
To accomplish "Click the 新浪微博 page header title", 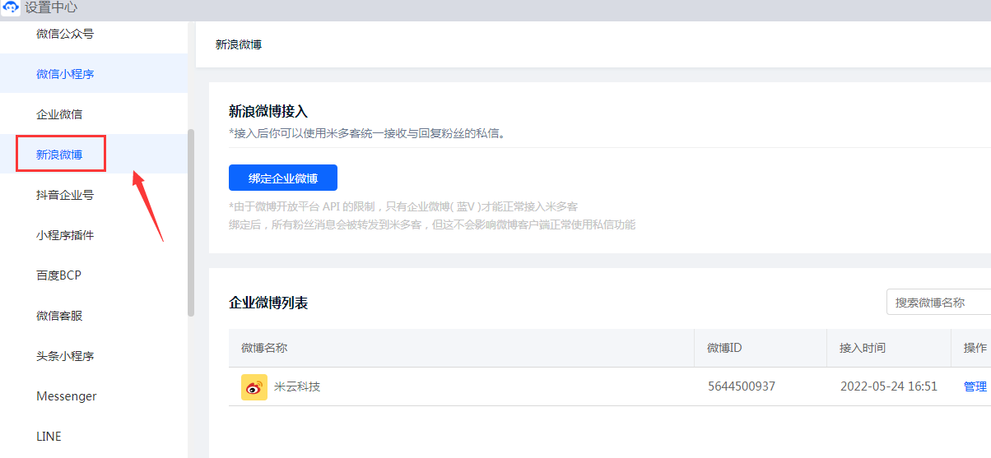I will [239, 44].
